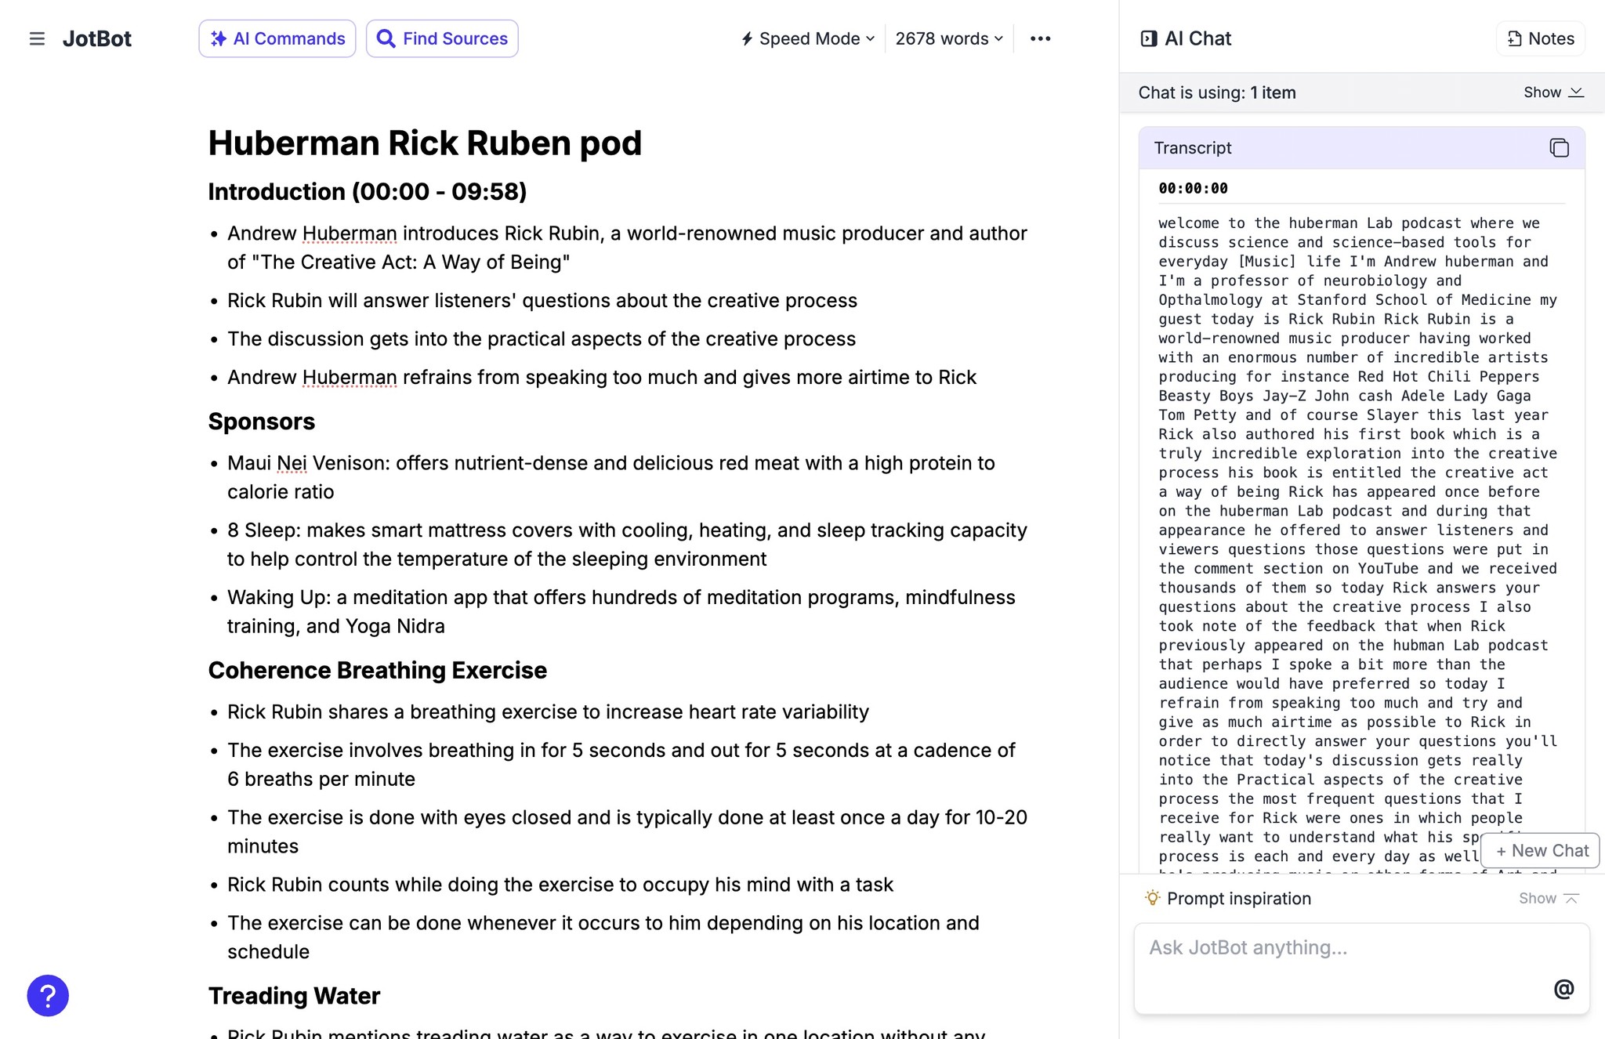Copy the Transcript using the copy icon

[1558, 147]
